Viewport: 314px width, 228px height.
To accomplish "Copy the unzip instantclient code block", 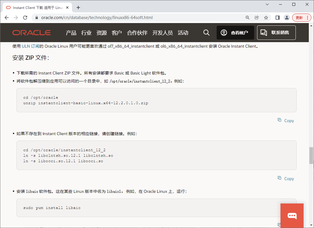I will click(286, 121).
